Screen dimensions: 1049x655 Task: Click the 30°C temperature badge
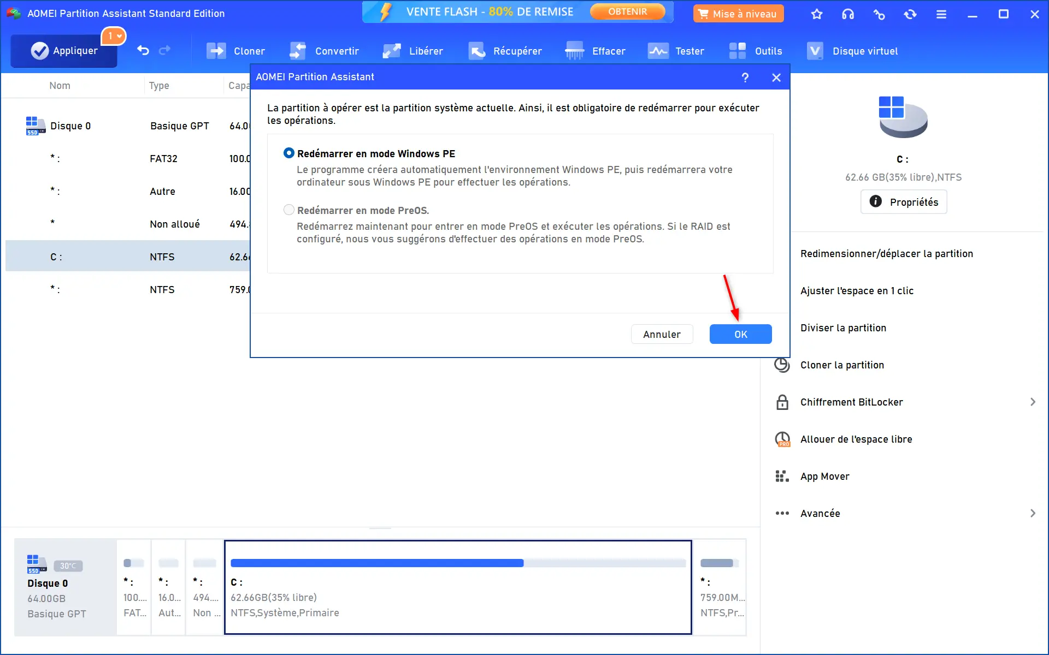[x=68, y=566]
